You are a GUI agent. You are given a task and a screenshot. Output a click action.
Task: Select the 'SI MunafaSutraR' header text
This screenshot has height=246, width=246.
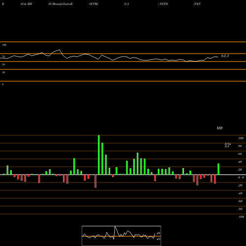pyautogui.click(x=61, y=4)
